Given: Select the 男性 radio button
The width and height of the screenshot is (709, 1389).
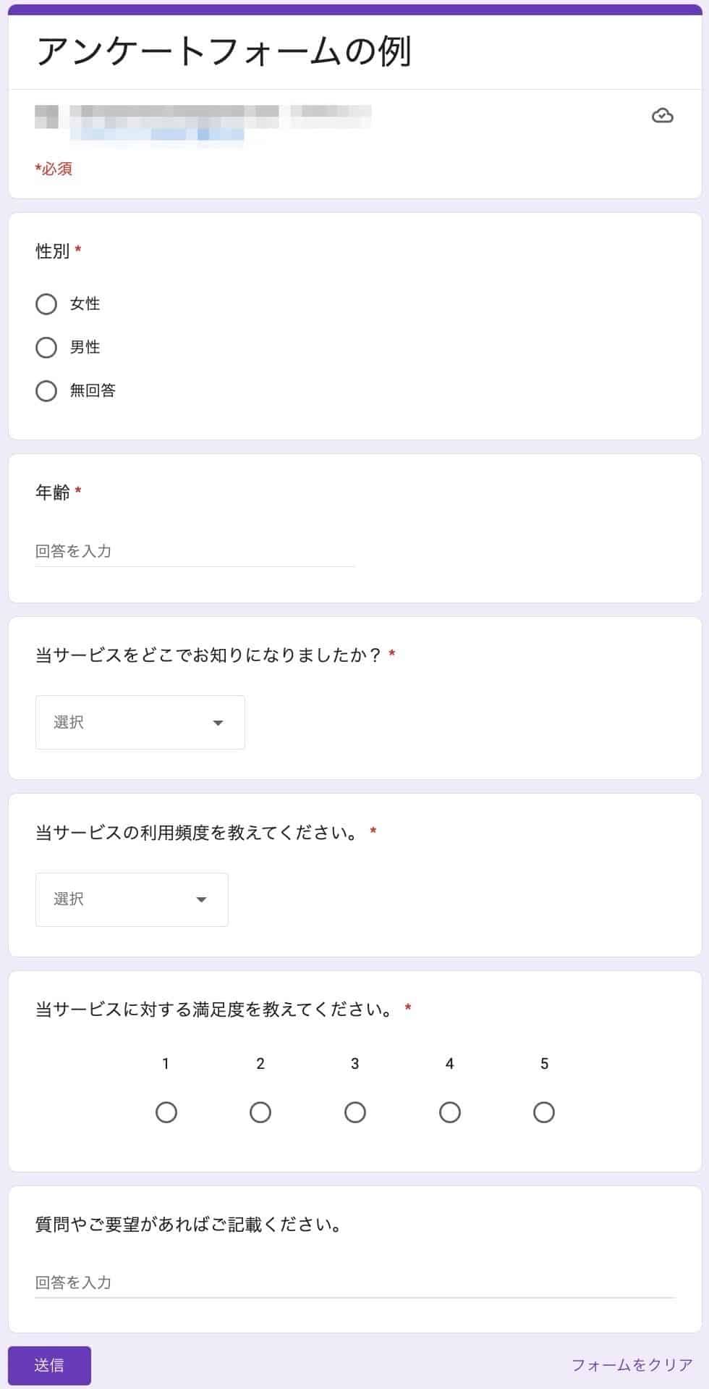Looking at the screenshot, I should point(47,347).
